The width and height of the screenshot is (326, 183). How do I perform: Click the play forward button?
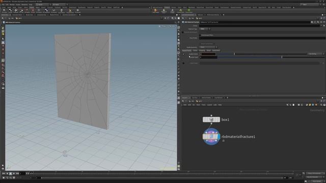[x=14, y=173]
